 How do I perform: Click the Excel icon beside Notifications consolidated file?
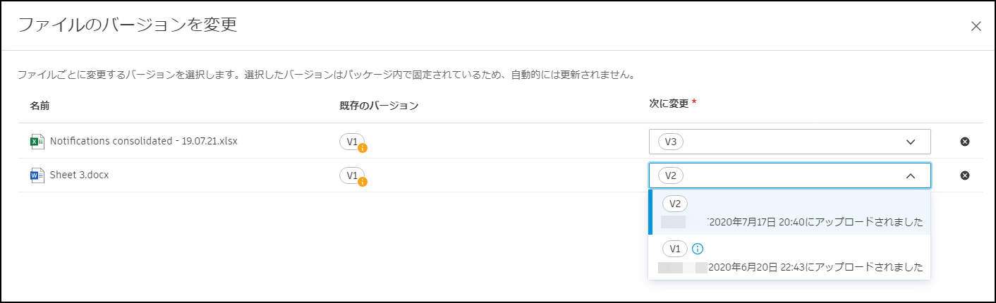[37, 142]
